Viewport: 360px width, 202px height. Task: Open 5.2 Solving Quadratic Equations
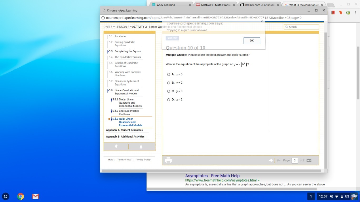(x=125, y=44)
